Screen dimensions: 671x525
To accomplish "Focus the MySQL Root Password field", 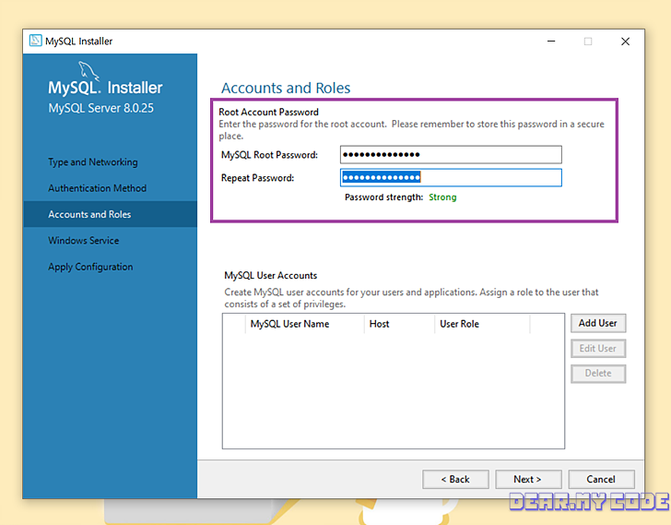I will (x=451, y=155).
